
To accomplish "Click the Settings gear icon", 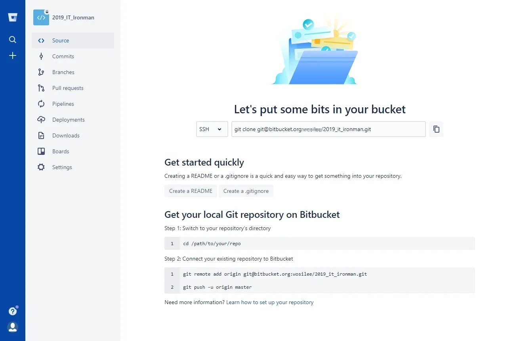I will (41, 167).
